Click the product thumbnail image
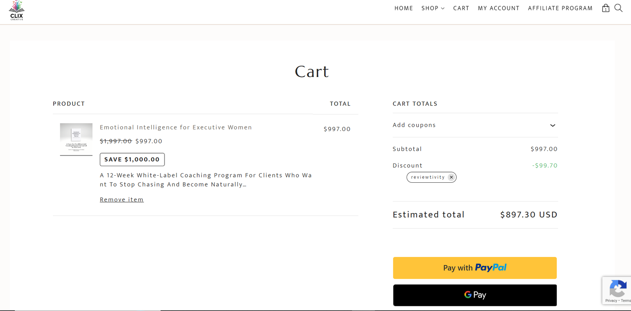 click(76, 139)
